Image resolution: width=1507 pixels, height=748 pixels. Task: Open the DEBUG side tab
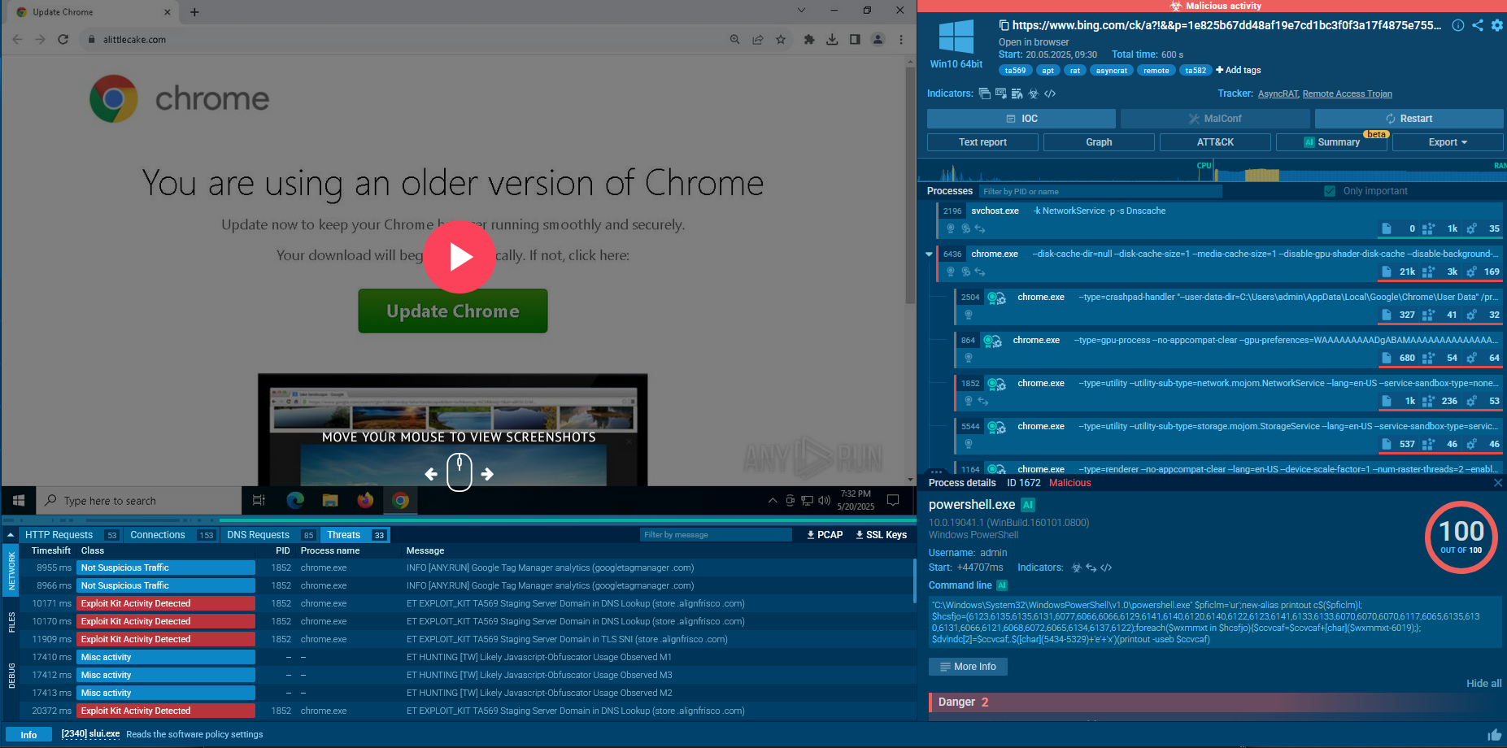tap(11, 676)
